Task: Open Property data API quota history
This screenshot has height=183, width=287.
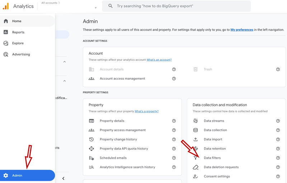Action: pos(124,149)
